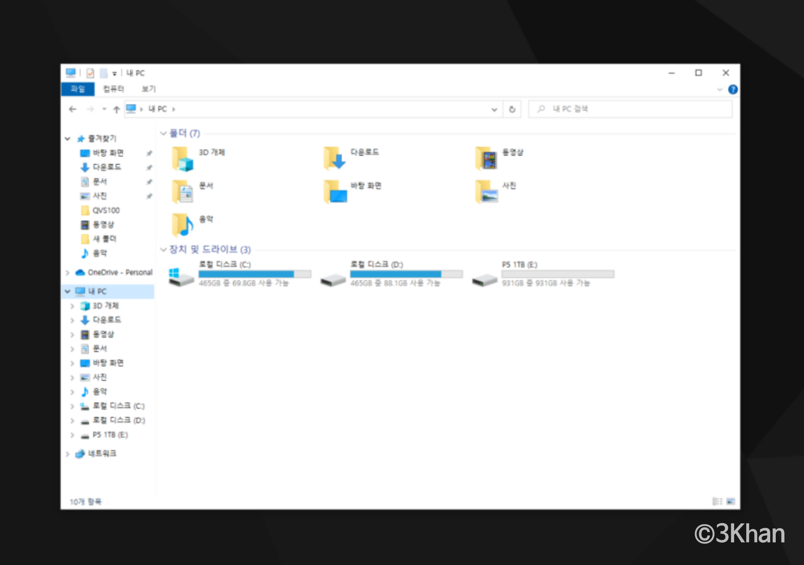Open the 음악 folder in main pane
The image size is (804, 565).
click(183, 225)
